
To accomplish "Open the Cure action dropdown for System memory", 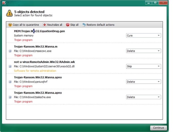I will click(x=143, y=35).
